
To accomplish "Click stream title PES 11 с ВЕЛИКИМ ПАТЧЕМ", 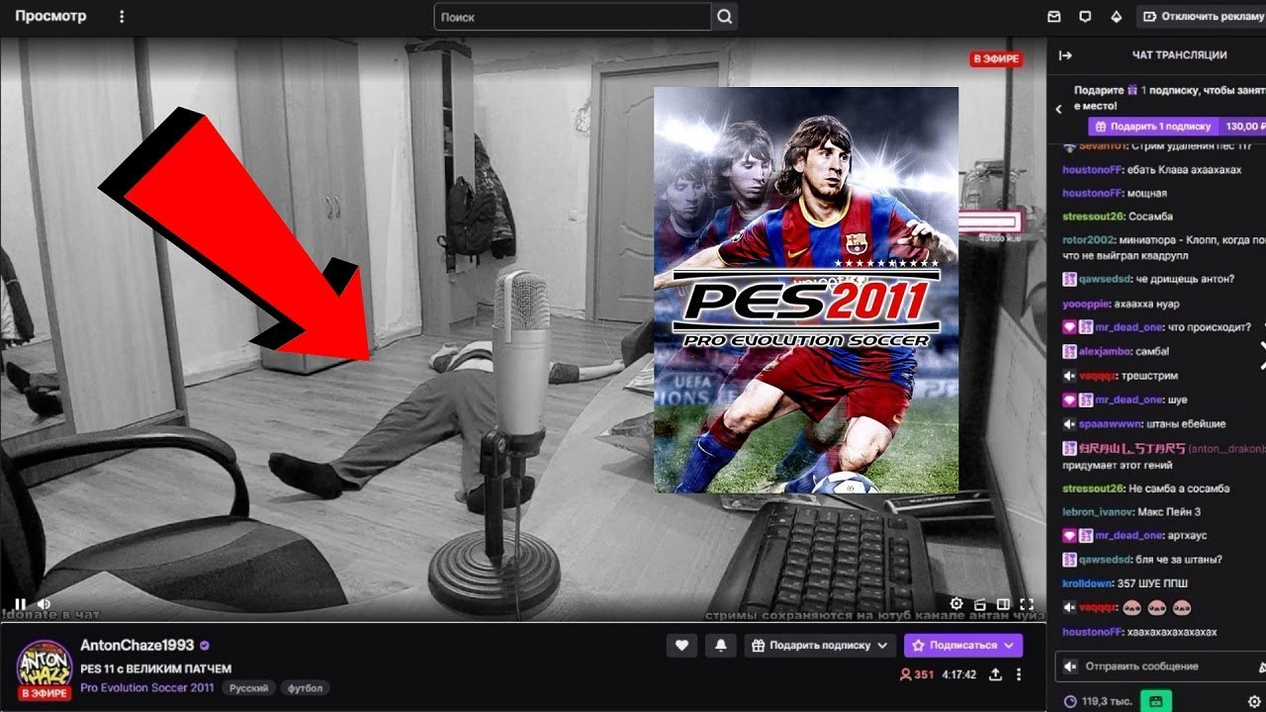I will click(x=156, y=669).
